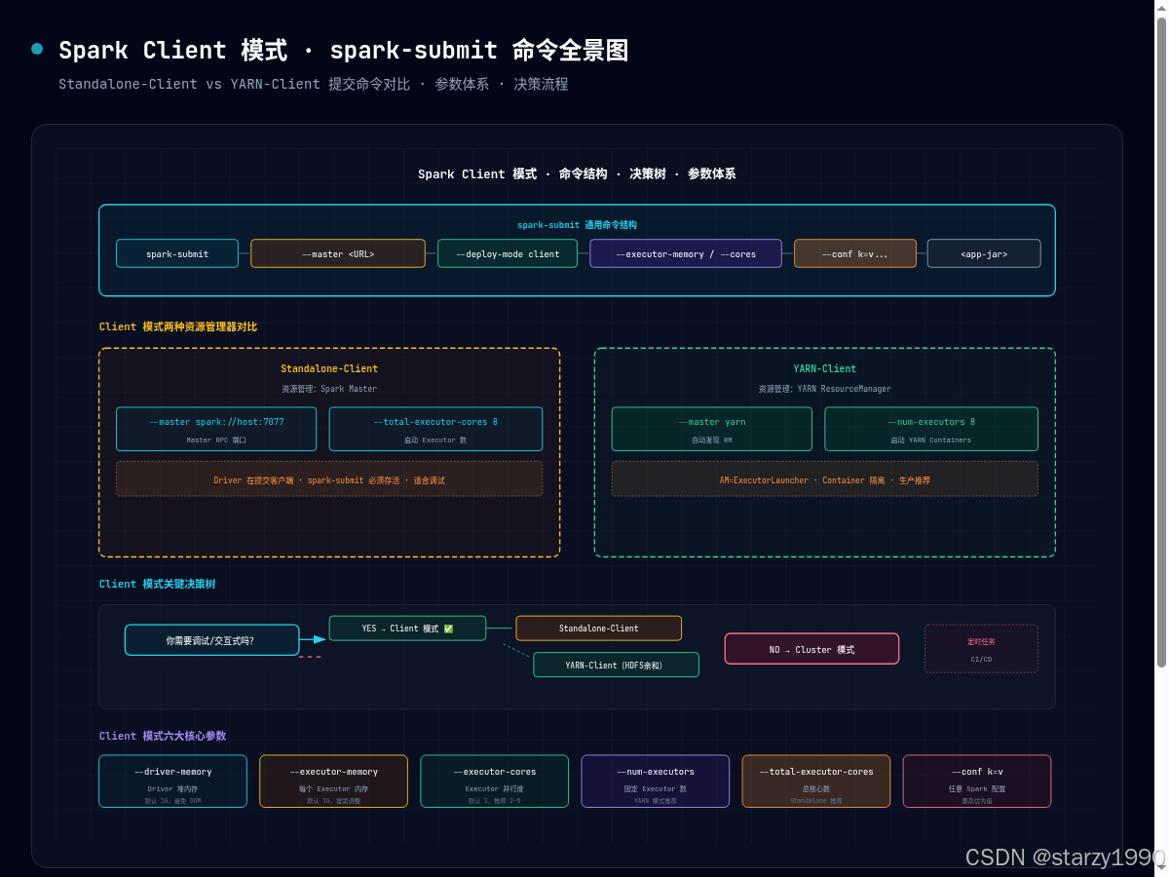Click the '资源管理: YARN ResourceManager' text
The image size is (1169, 877).
(x=825, y=389)
